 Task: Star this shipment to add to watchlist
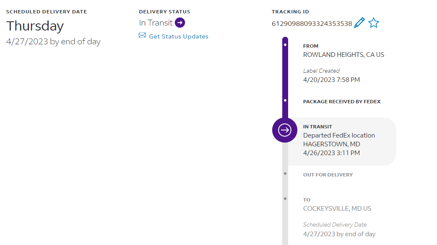pyautogui.click(x=374, y=23)
